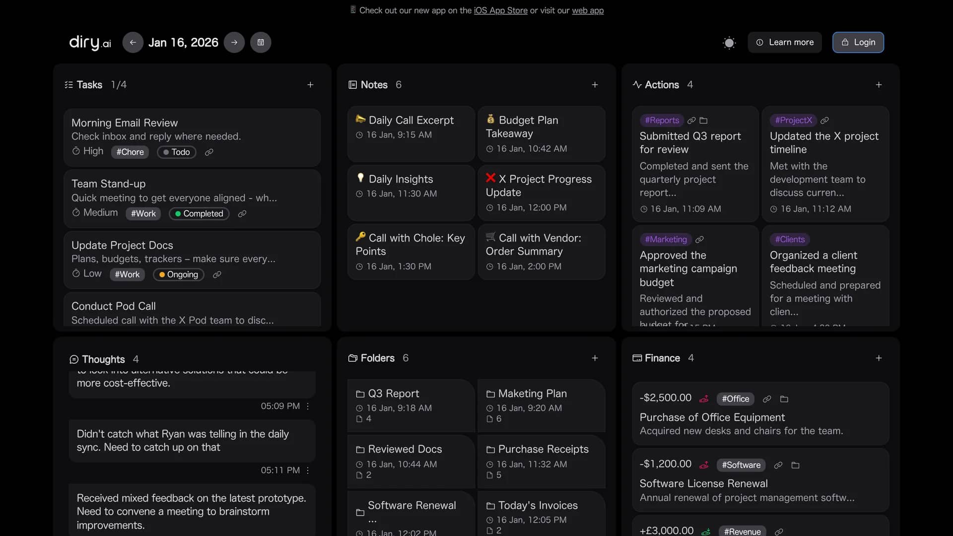Go to next day arrow
The height and width of the screenshot is (536, 953).
pyautogui.click(x=234, y=43)
